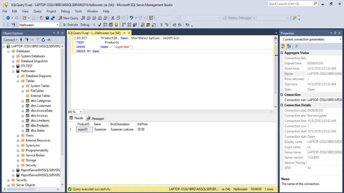Switch output to Results to File
Image resolution: width=344 pixels, height=193 pixels.
[154, 25]
